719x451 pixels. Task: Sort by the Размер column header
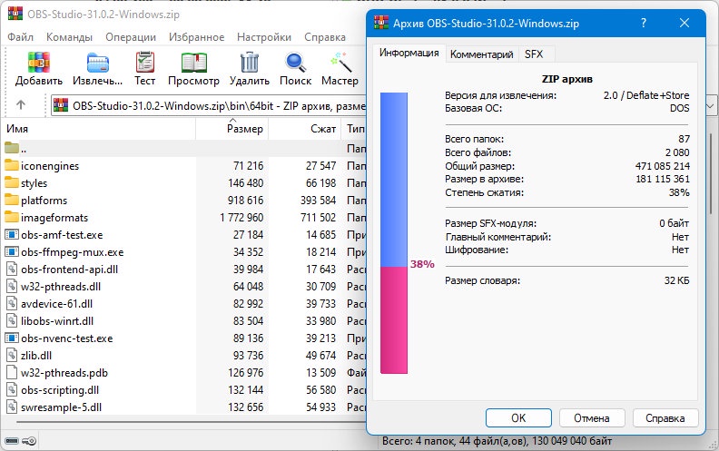coord(232,129)
